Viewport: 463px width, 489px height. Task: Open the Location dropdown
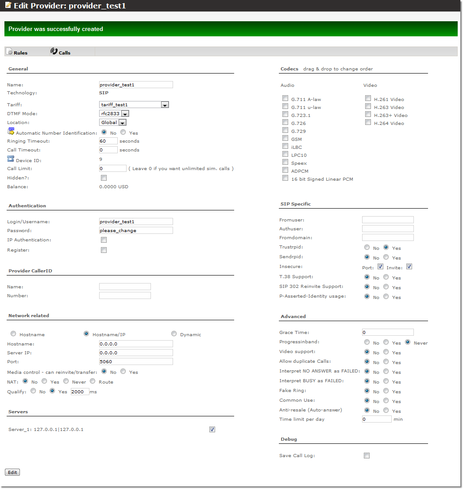coord(122,123)
